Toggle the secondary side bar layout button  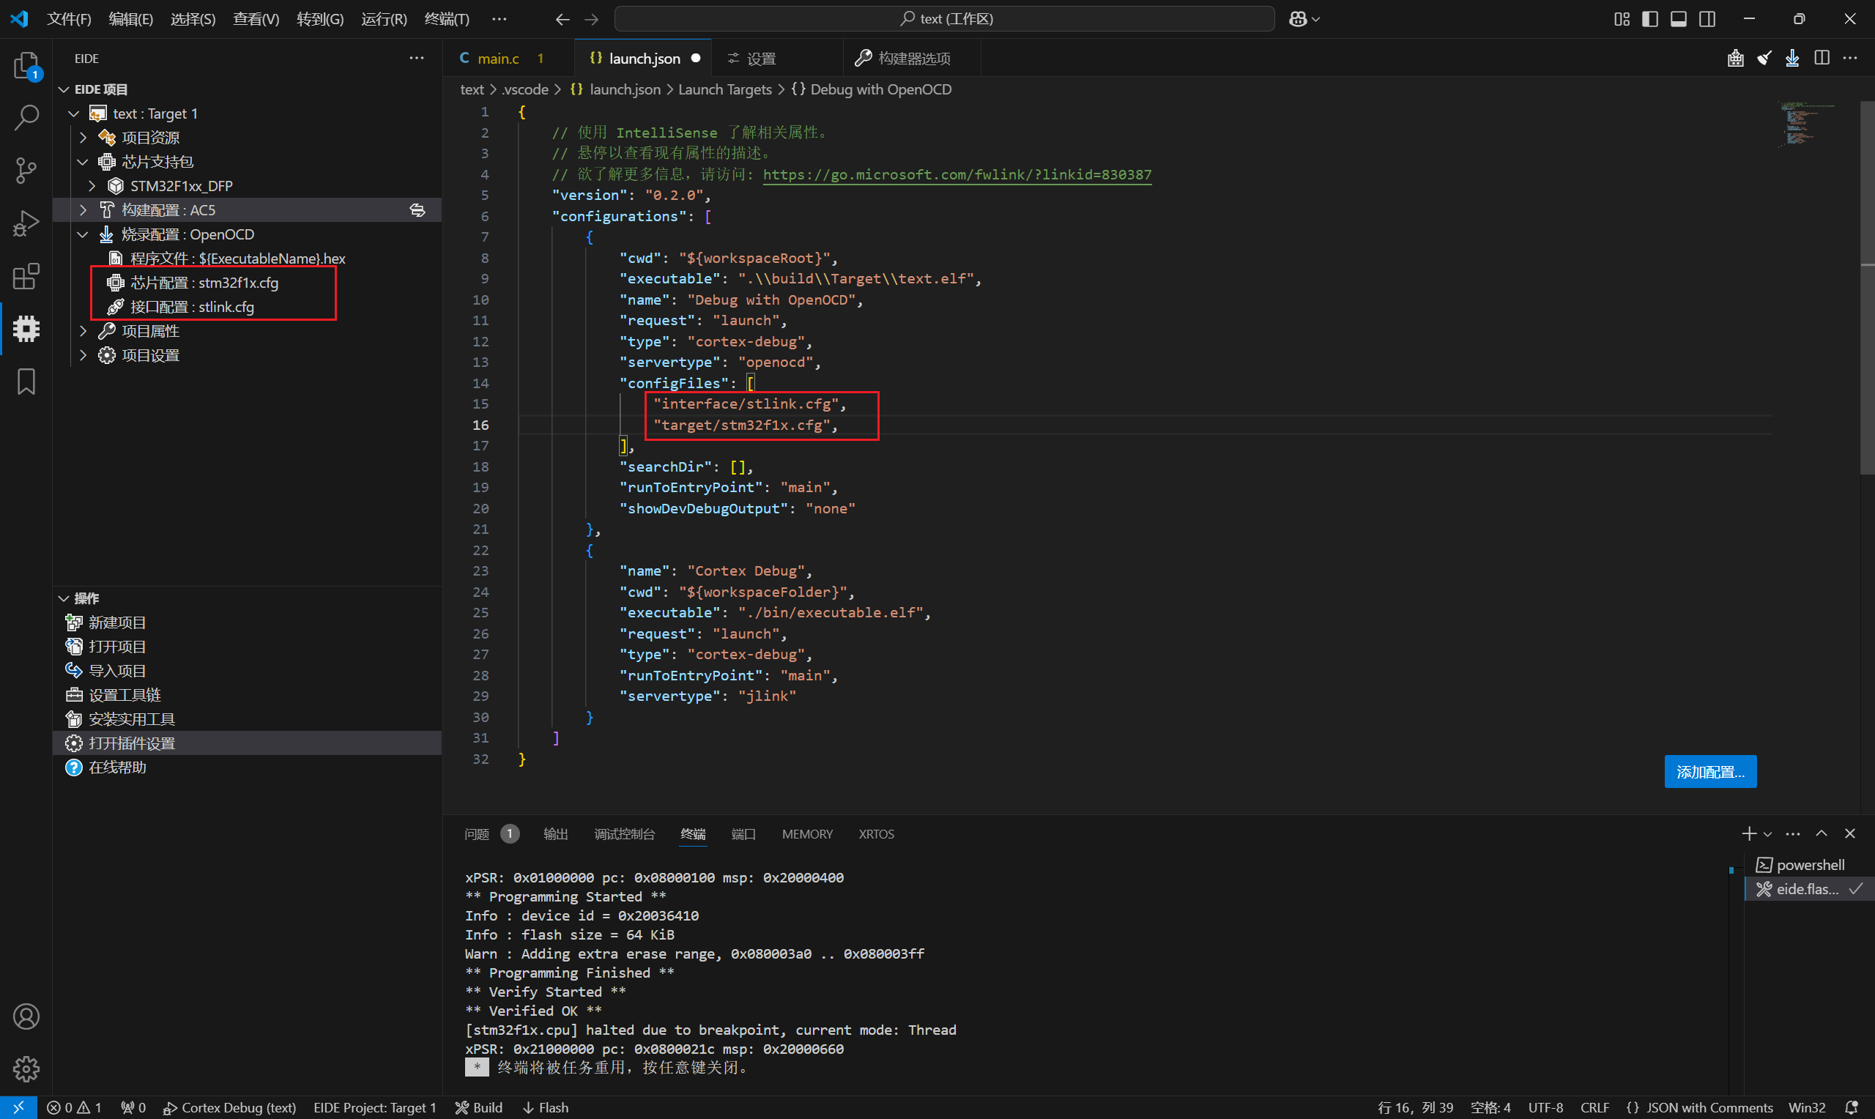tap(1707, 19)
